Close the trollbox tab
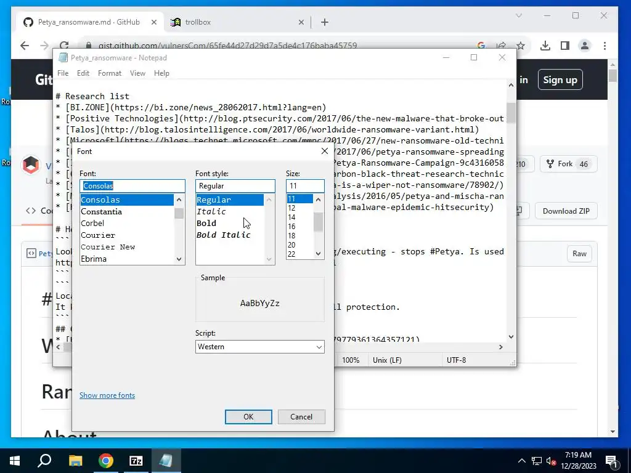Screen dimensions: 631x473 point(301,22)
